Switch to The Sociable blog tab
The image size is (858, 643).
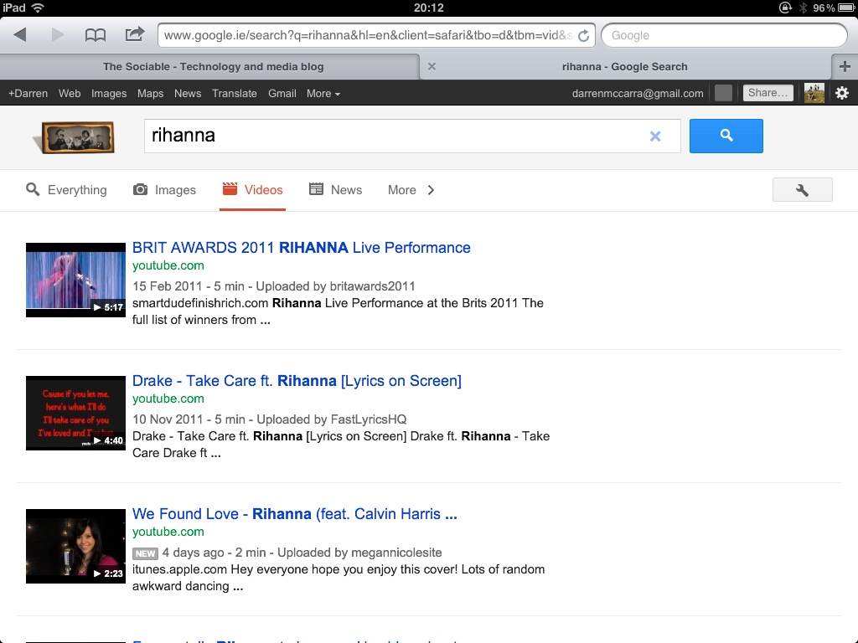(213, 67)
